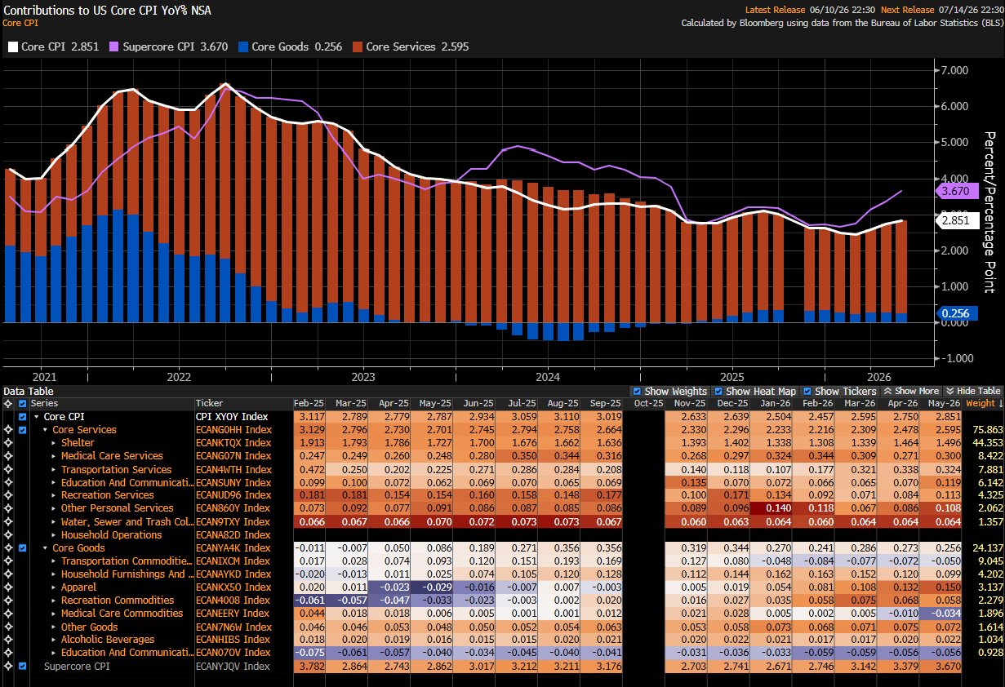The height and width of the screenshot is (687, 1005).
Task: Click the diamond icon for ECANSUNY Index row
Action: [x=9, y=482]
